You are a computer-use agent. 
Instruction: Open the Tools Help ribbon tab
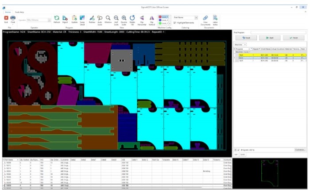(x=19, y=12)
